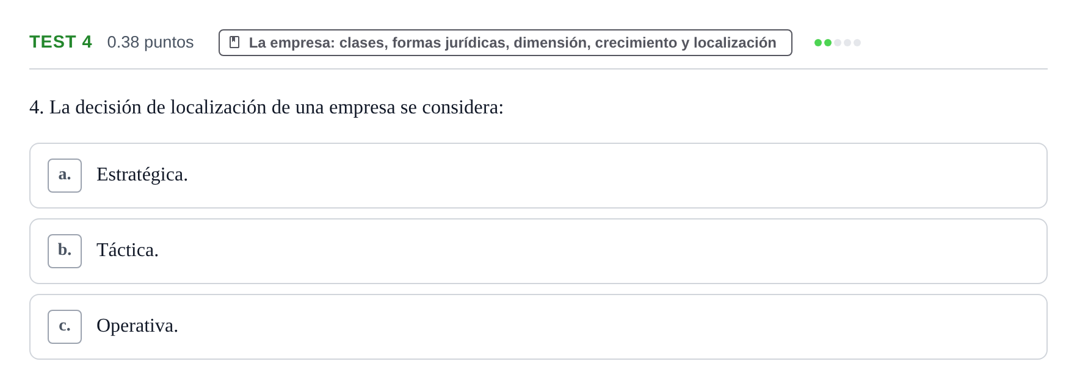Choose the answer text Operativa.

137,326
